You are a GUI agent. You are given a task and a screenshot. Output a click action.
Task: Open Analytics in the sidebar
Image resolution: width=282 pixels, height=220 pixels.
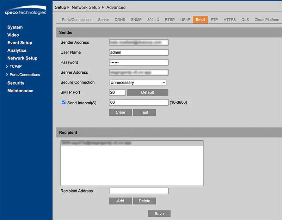coord(17,50)
